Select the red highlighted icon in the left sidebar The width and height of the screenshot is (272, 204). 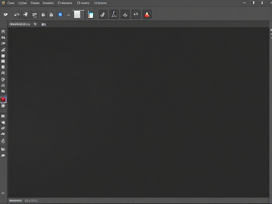point(3,99)
